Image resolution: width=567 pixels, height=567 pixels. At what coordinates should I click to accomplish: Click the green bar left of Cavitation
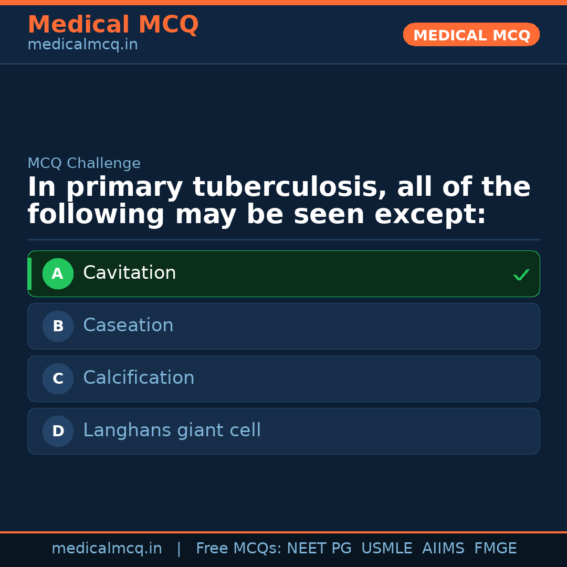pos(29,274)
